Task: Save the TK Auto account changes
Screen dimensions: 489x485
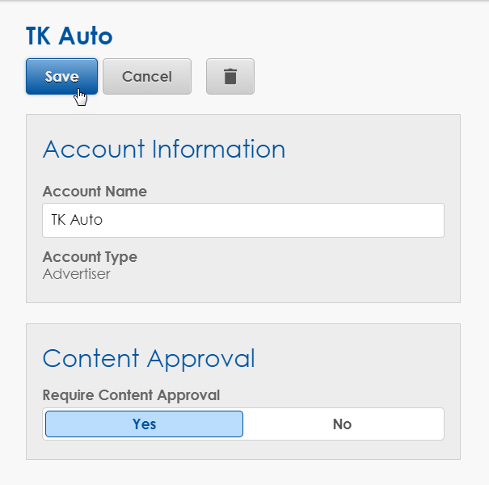Action: point(61,77)
